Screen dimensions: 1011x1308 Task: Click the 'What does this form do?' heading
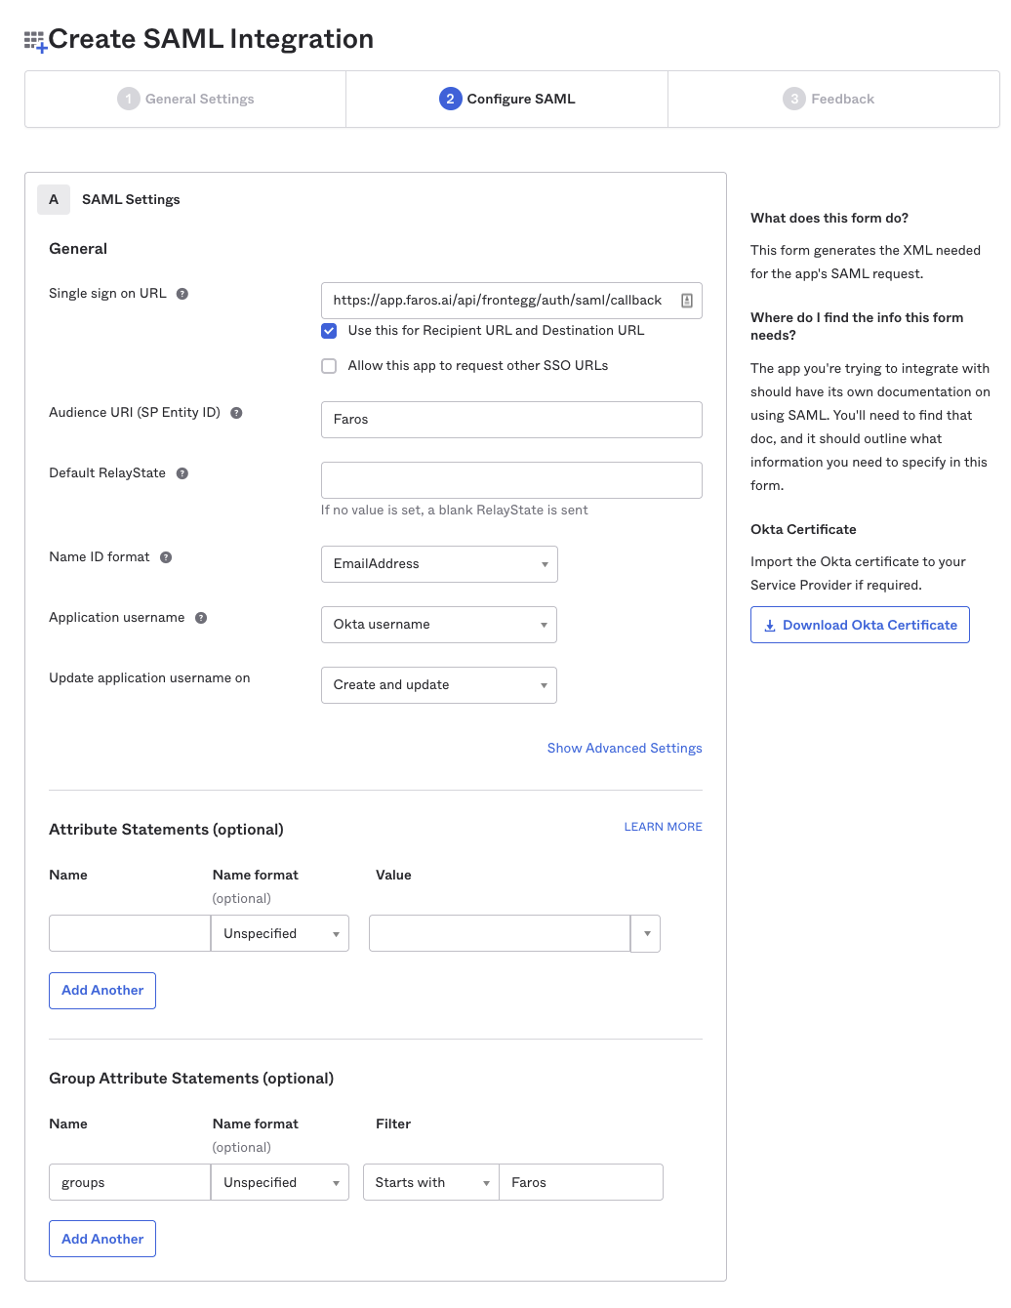[x=829, y=218]
